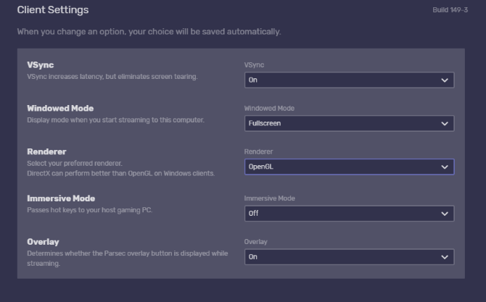Click the bold VSync setting title
Screen dimensions: 486x302
(x=41, y=65)
